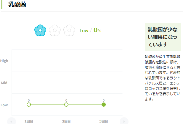Click the middle empty flower icon

54,30
